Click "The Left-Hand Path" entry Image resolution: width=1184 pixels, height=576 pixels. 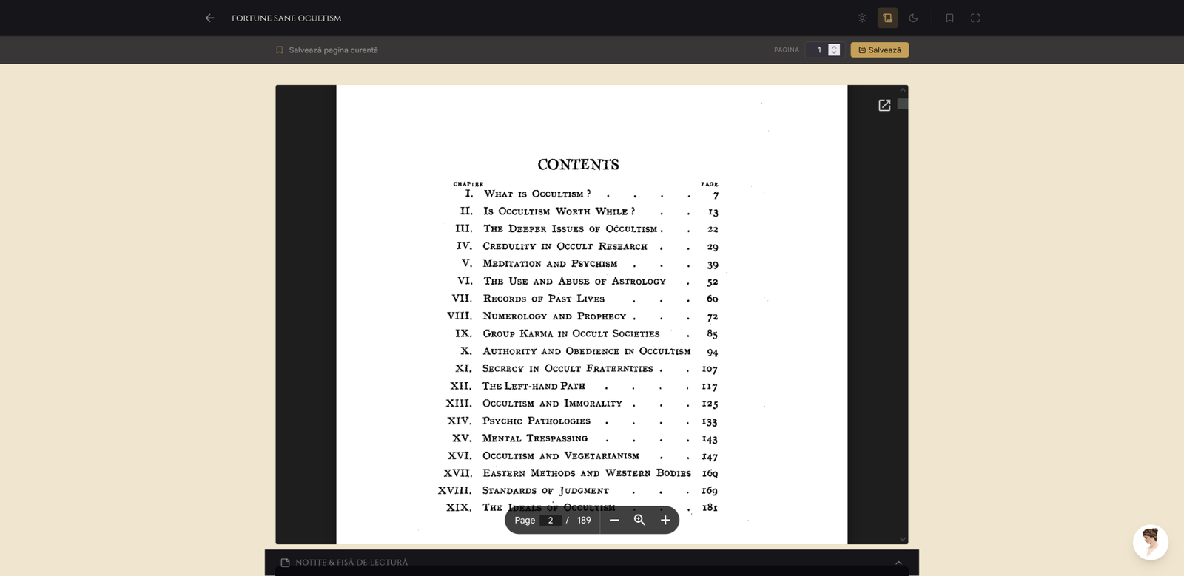pos(534,386)
